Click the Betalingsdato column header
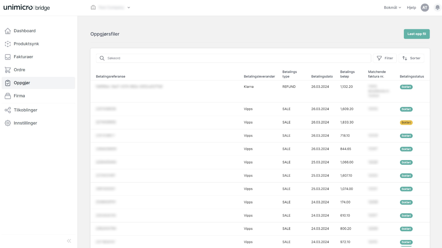This screenshot has width=442, height=248. [322, 77]
